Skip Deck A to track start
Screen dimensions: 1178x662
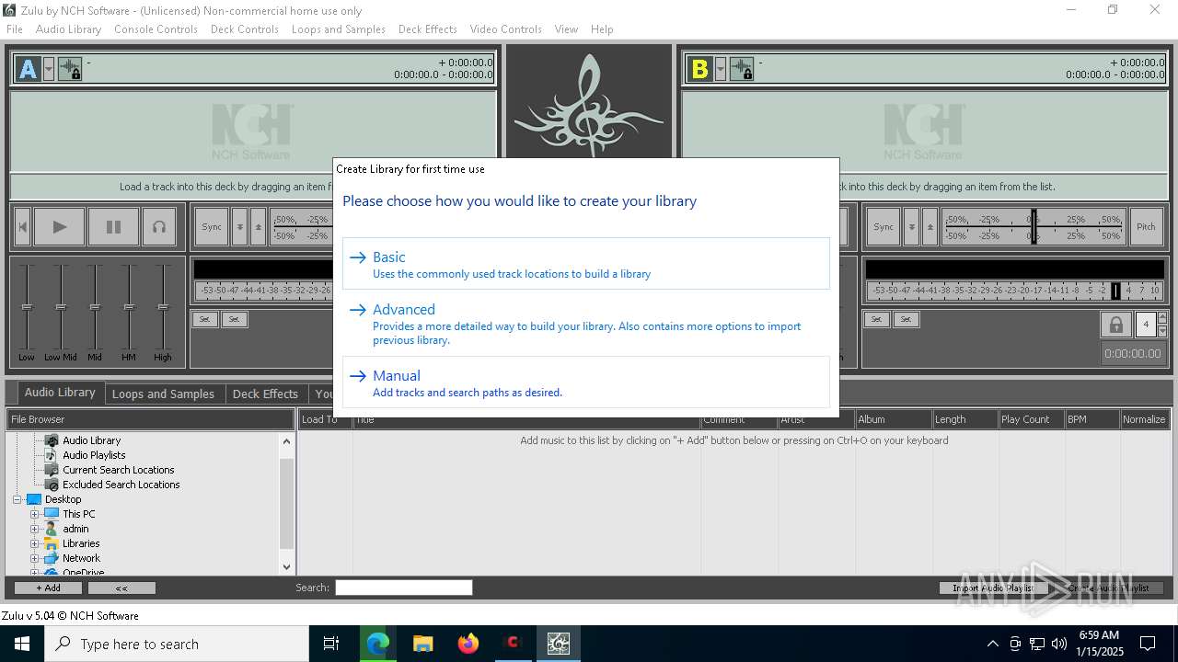(22, 227)
